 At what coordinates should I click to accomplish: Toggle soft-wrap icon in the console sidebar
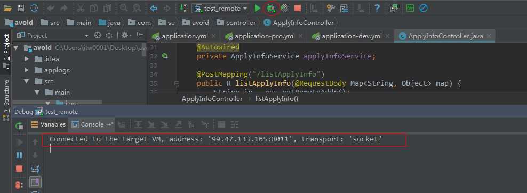click(x=35, y=169)
